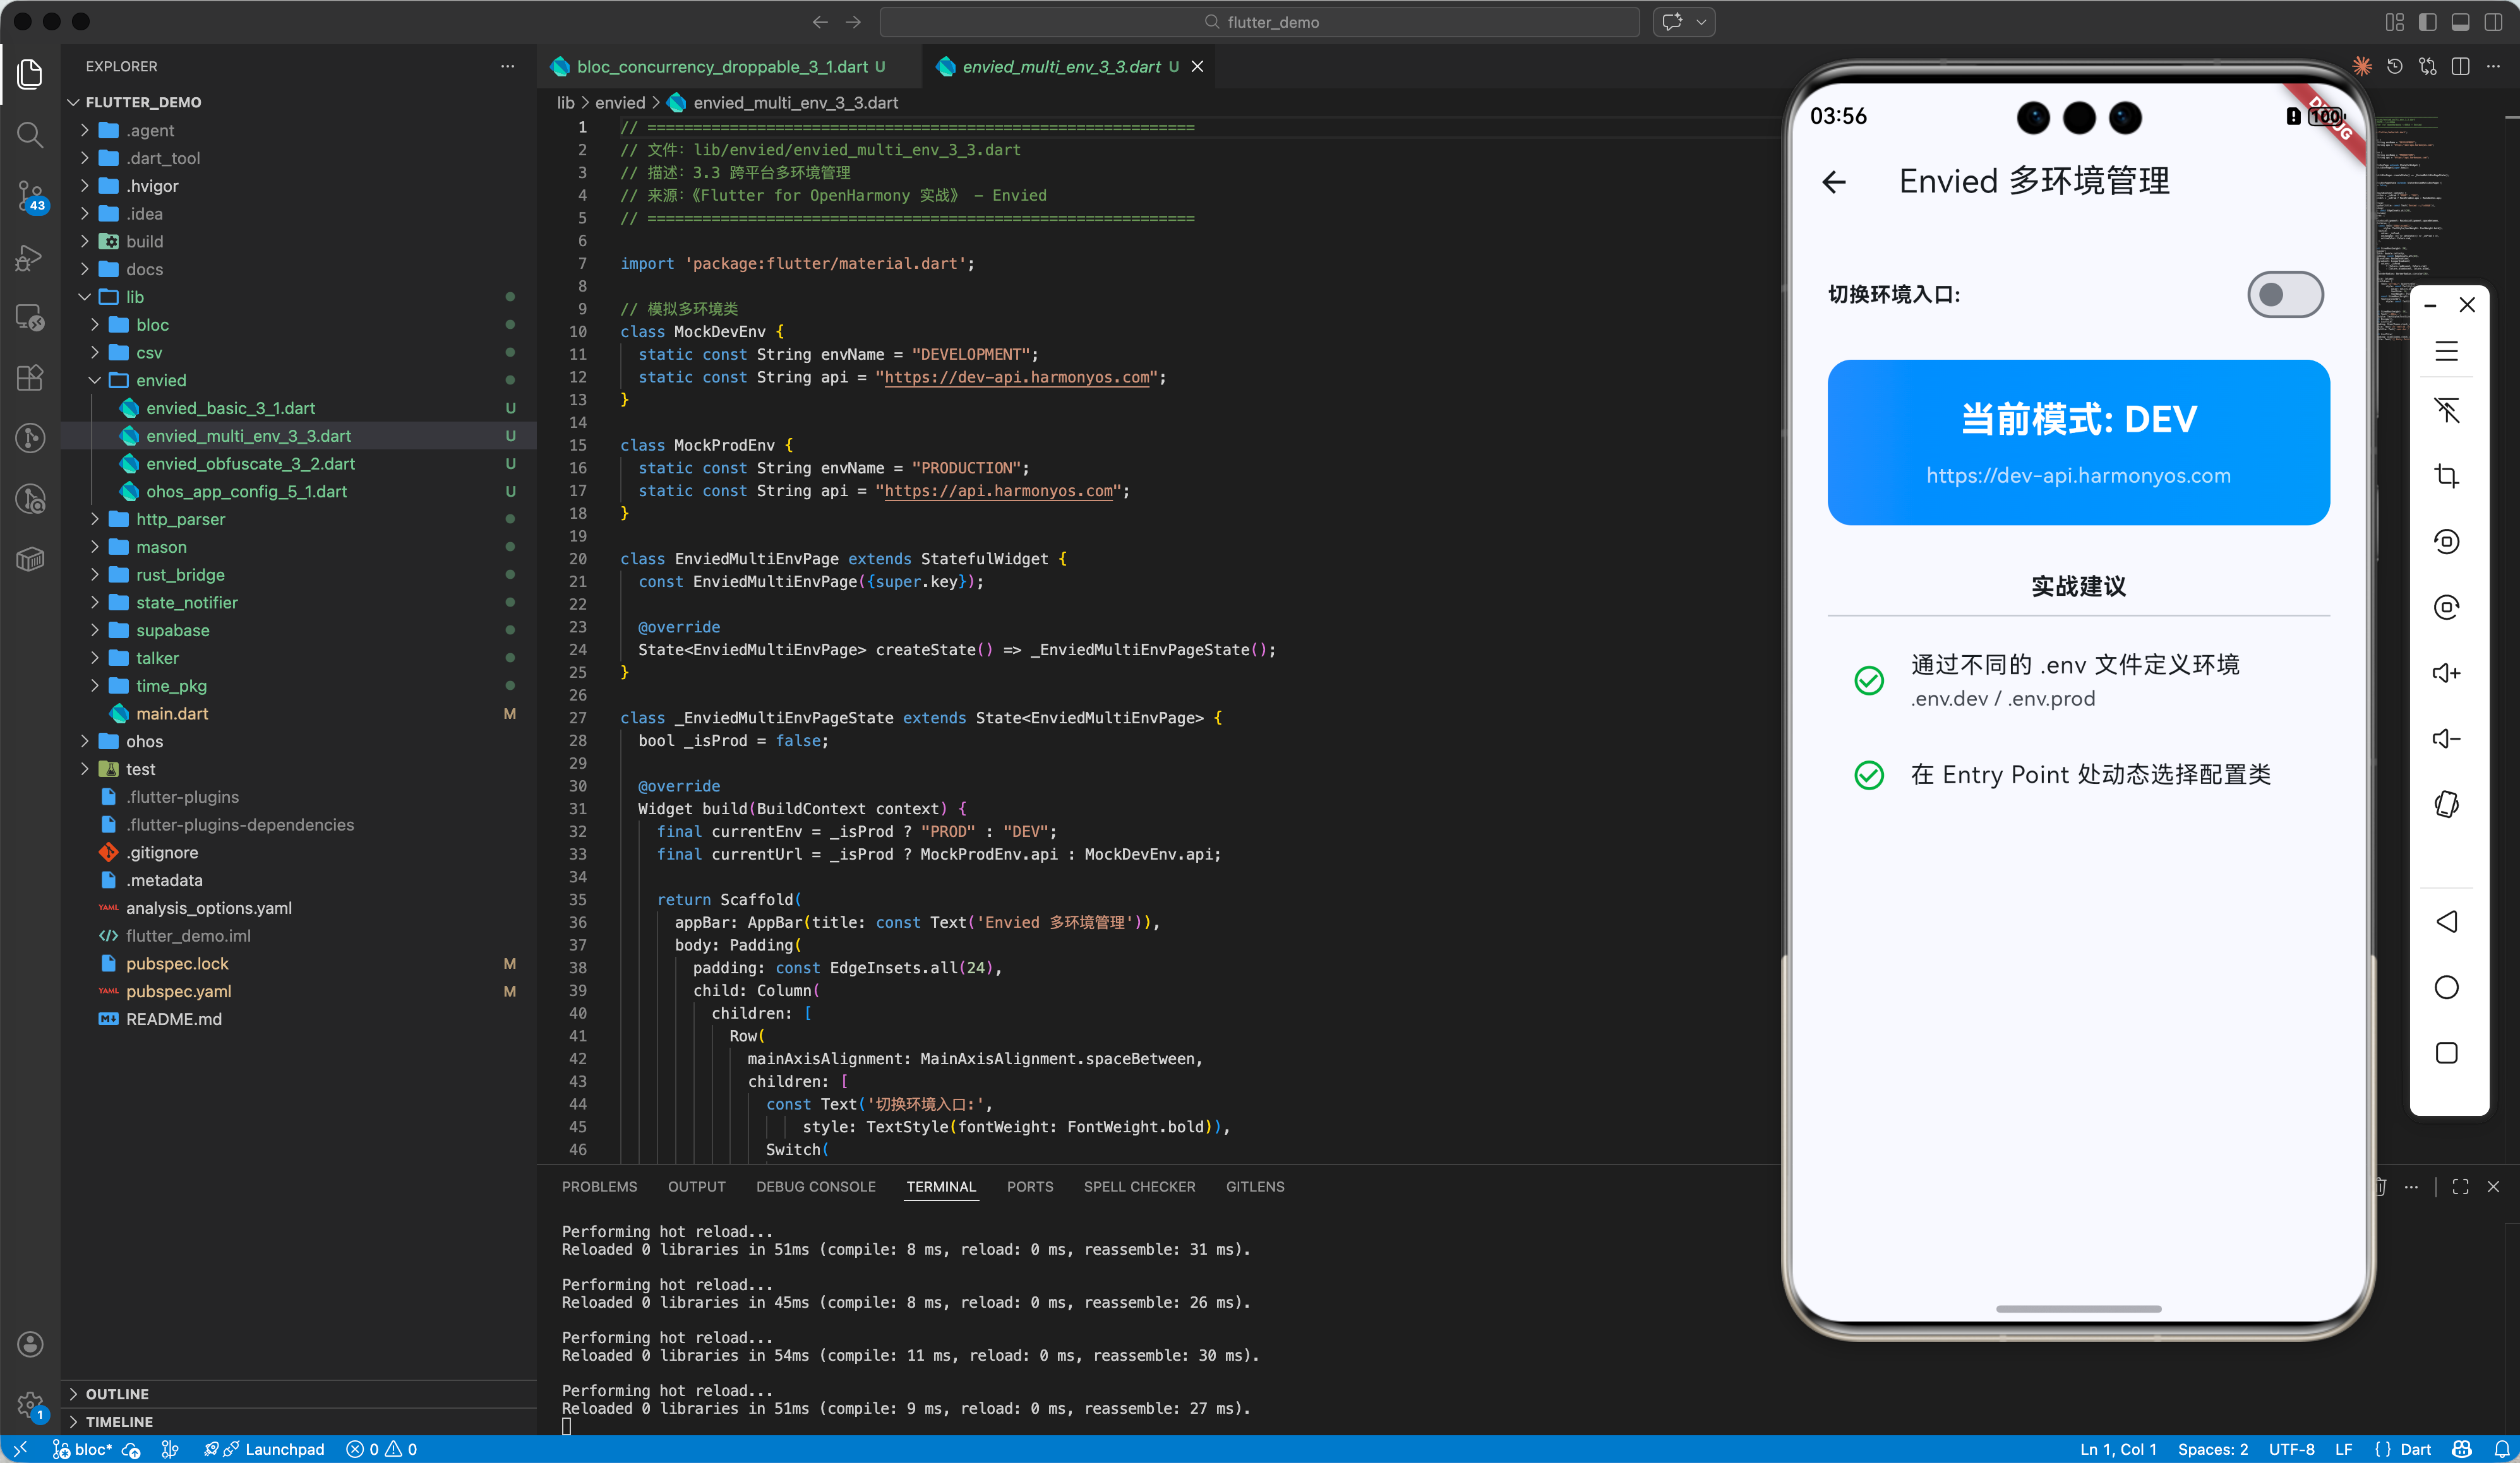Open Source Control view with 43 badge

pos(30,196)
